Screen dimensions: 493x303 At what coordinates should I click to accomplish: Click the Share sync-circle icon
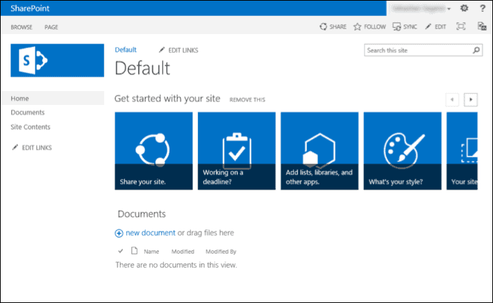coord(323,26)
